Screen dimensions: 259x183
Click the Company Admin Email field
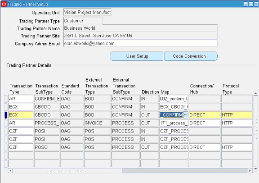click(x=140, y=43)
